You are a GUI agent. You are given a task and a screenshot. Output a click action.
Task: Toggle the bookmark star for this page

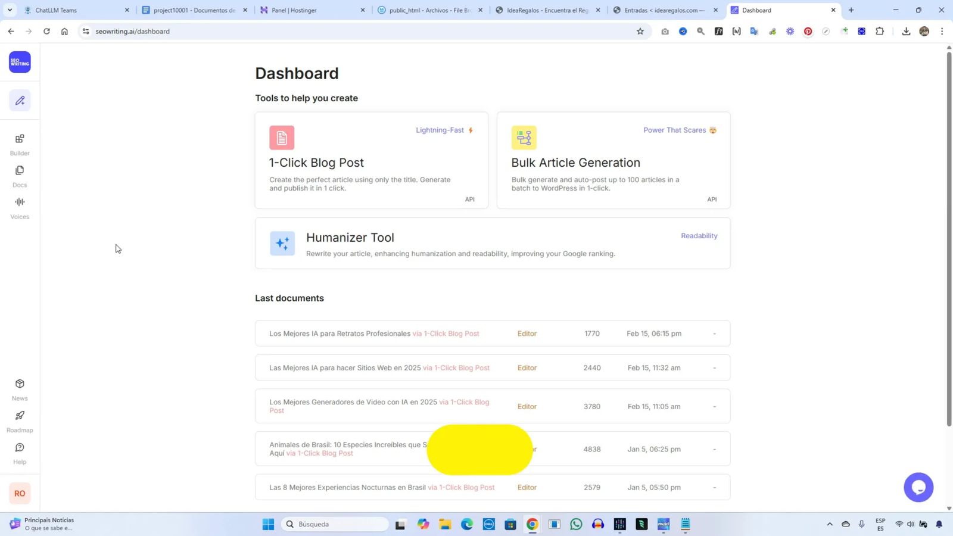pyautogui.click(x=639, y=31)
